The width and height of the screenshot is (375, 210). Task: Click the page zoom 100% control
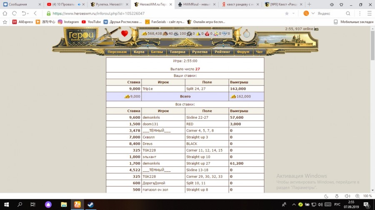[367, 196]
